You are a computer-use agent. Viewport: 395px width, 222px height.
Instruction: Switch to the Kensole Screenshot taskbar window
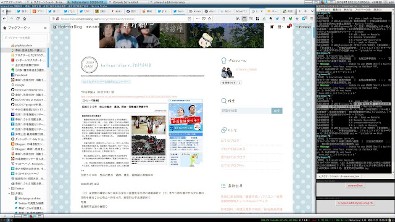click(128, 2)
